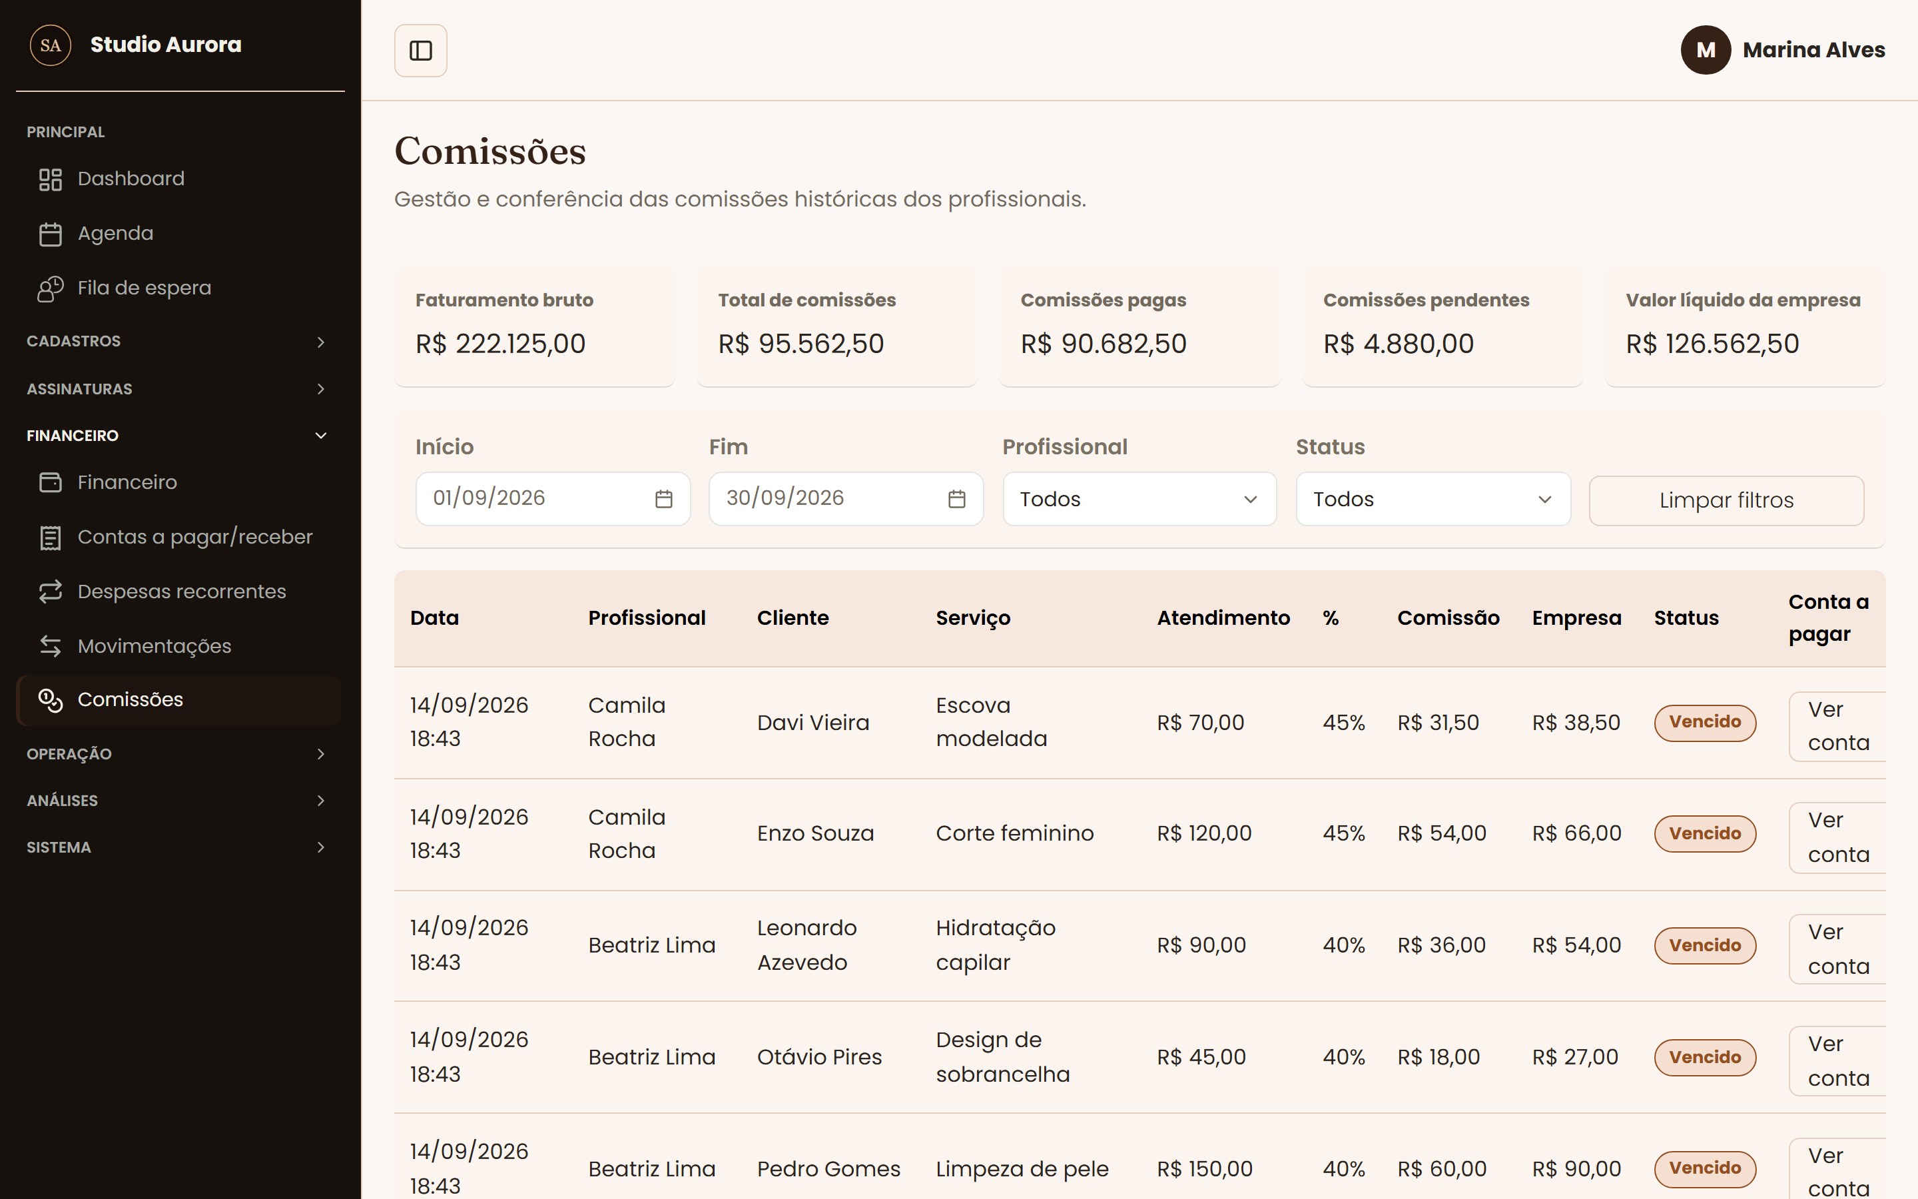Click the Agenda calendar icon

(51, 234)
